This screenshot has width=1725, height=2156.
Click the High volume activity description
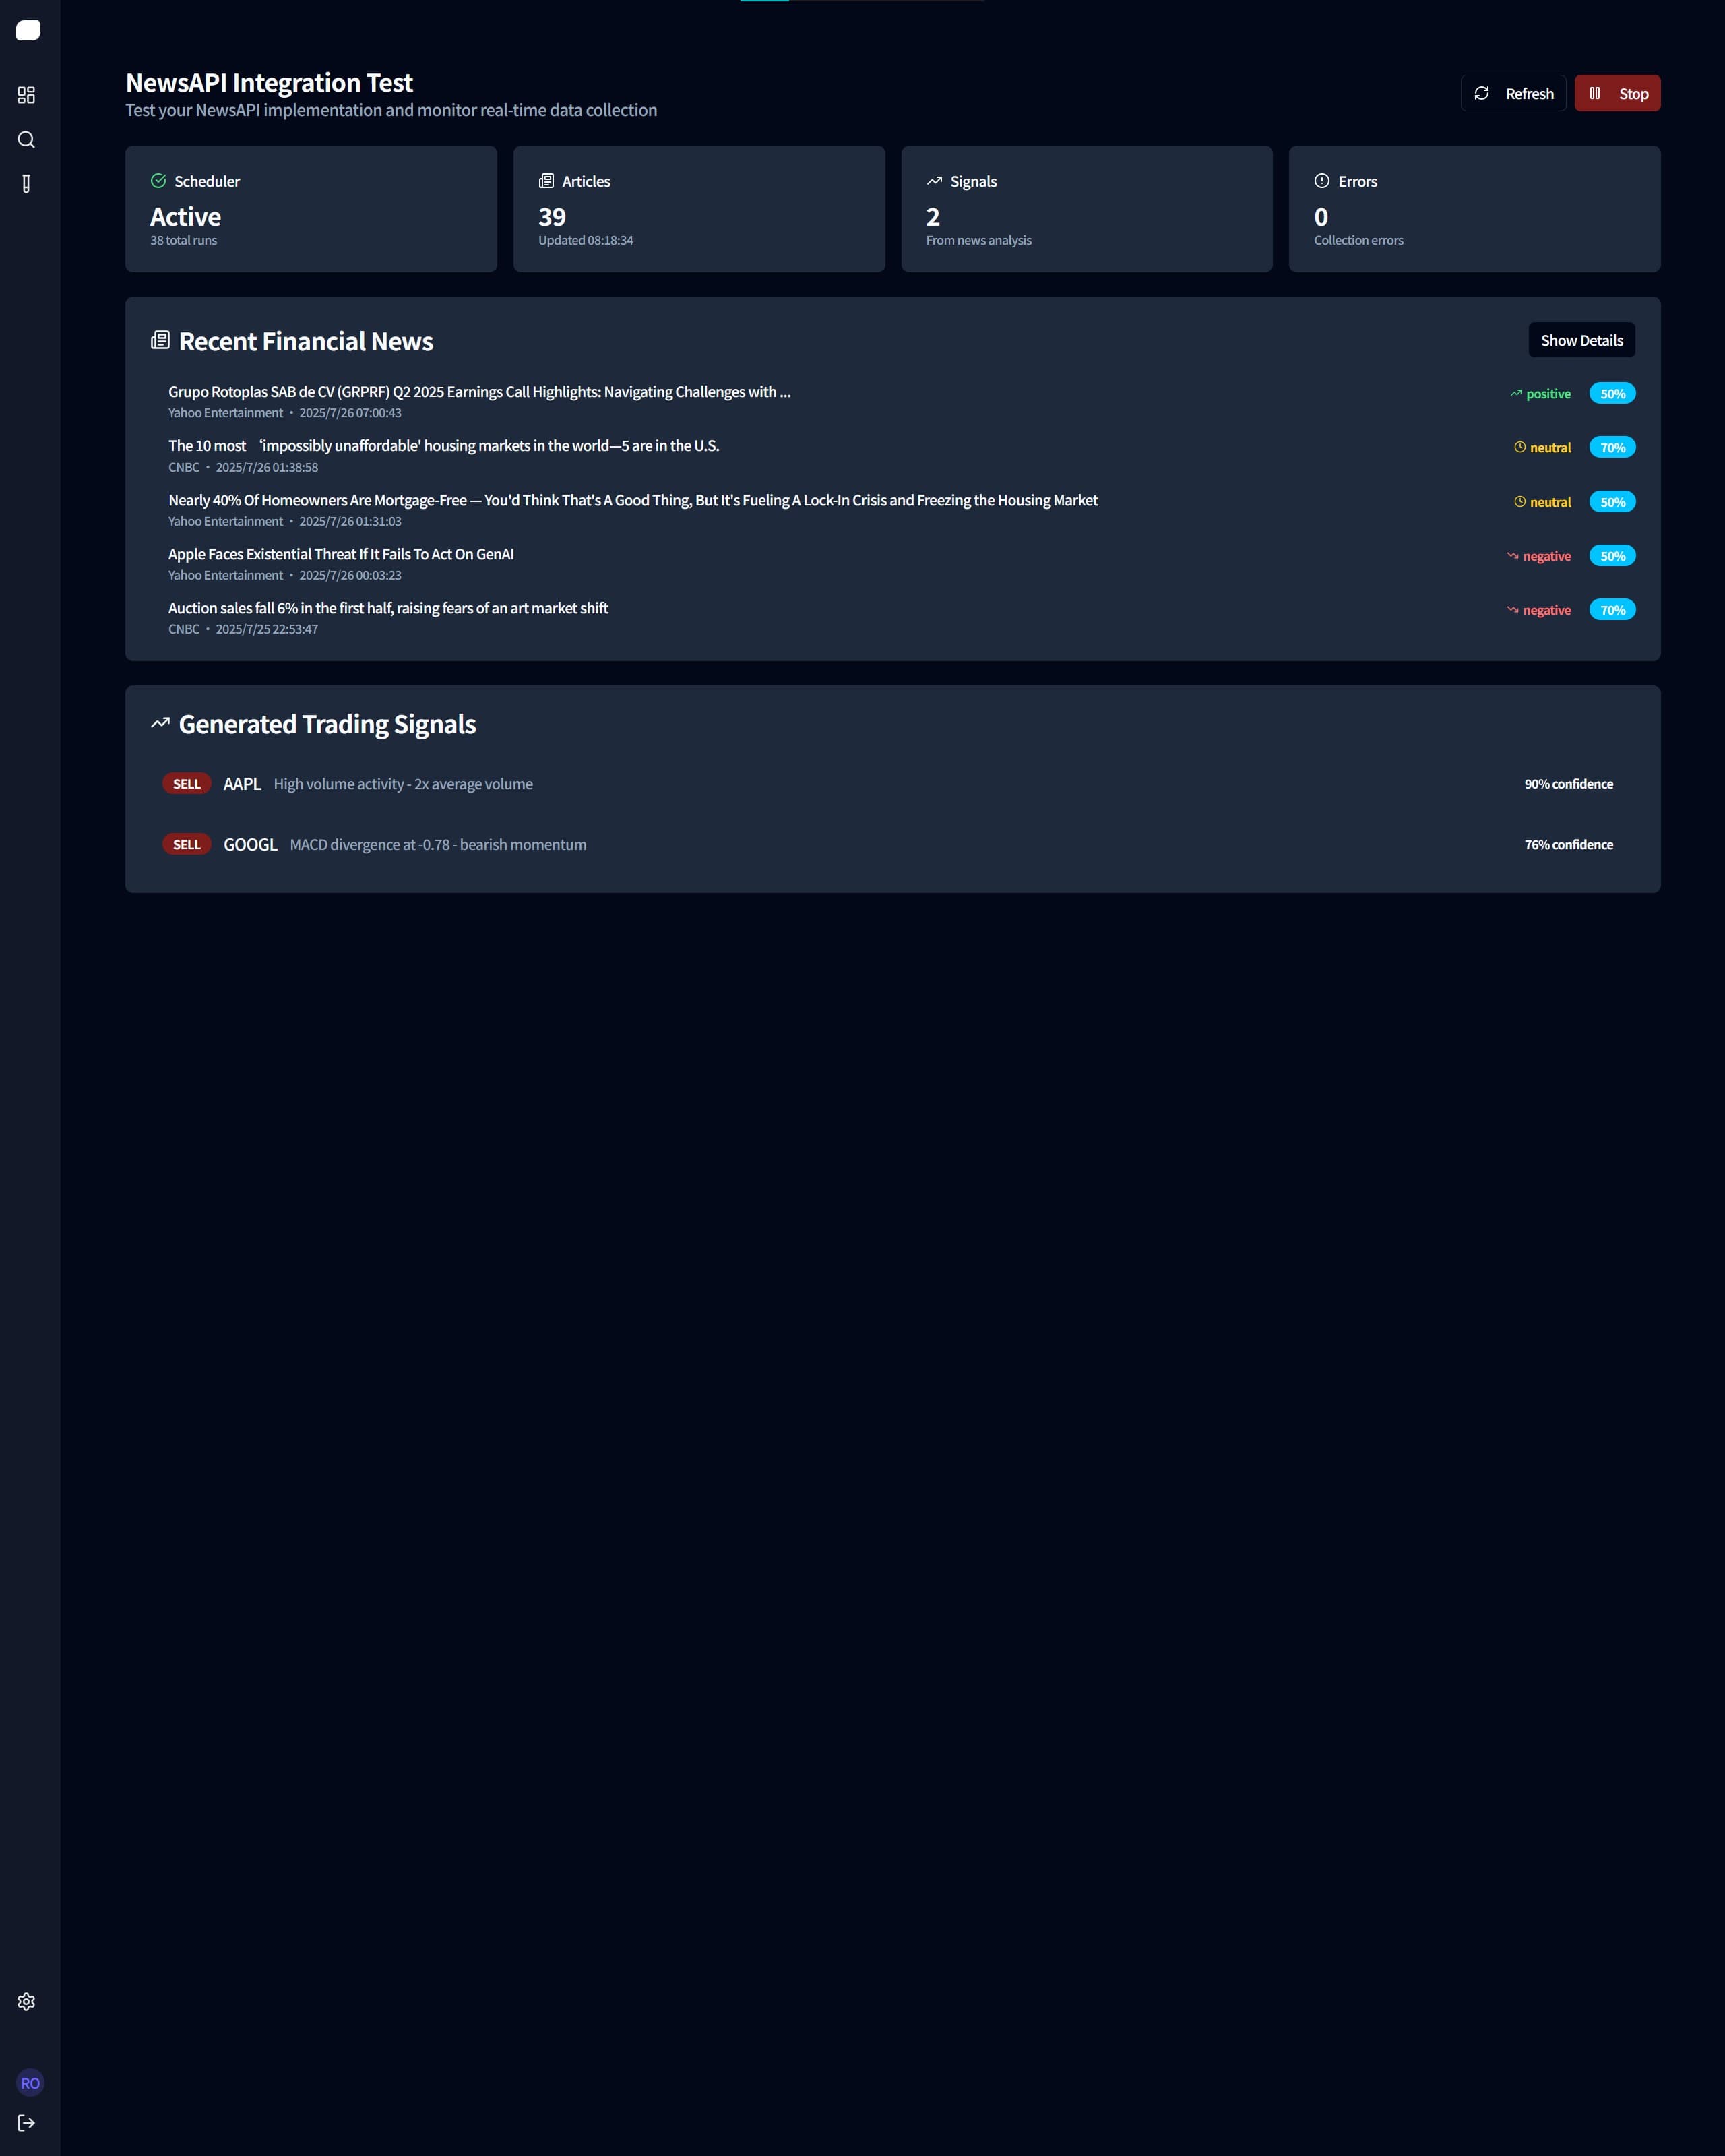coord(403,784)
